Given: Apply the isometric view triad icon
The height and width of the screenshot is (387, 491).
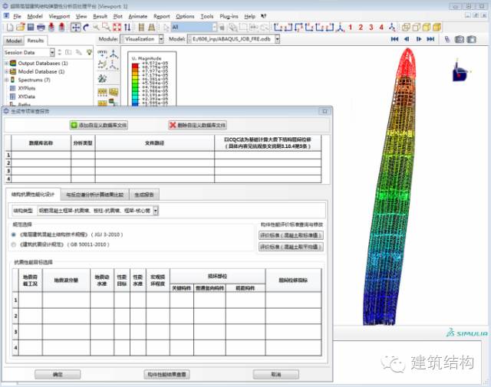Looking at the screenshot, I should [x=340, y=28].
